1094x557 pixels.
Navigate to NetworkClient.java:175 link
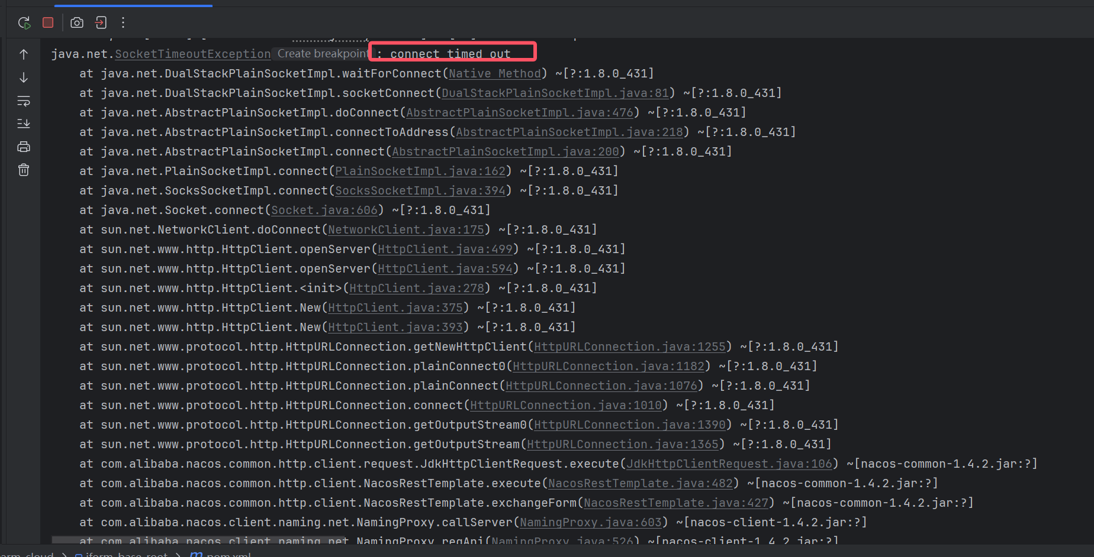point(406,229)
